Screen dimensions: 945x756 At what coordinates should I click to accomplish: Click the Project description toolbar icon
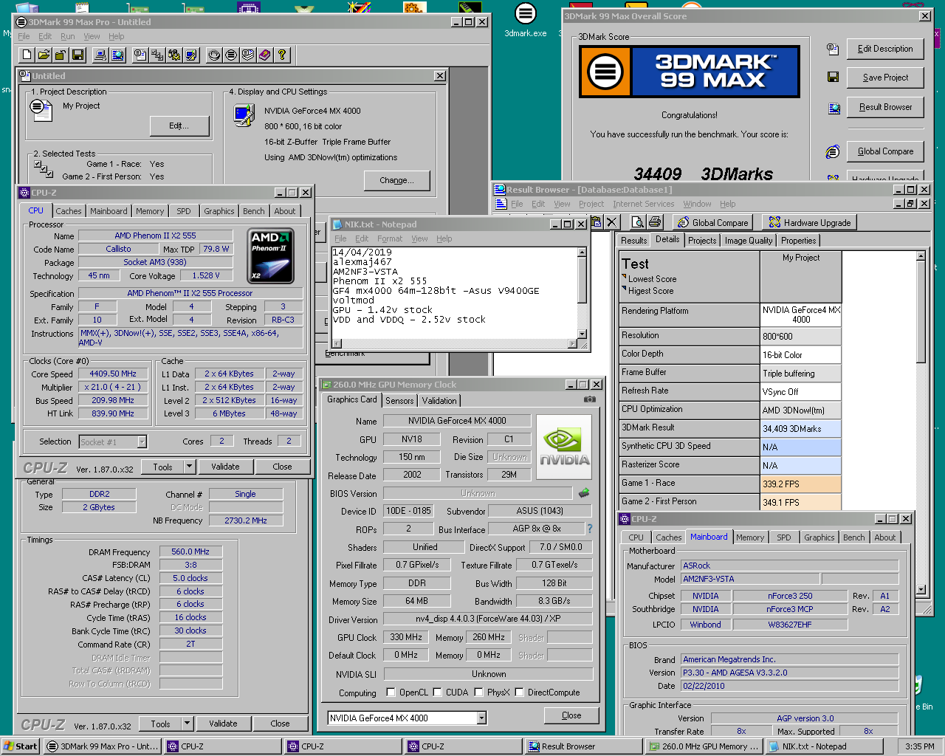pyautogui.click(x=140, y=55)
